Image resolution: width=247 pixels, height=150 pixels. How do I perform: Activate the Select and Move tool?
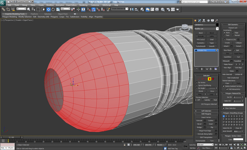[x=48, y=9]
